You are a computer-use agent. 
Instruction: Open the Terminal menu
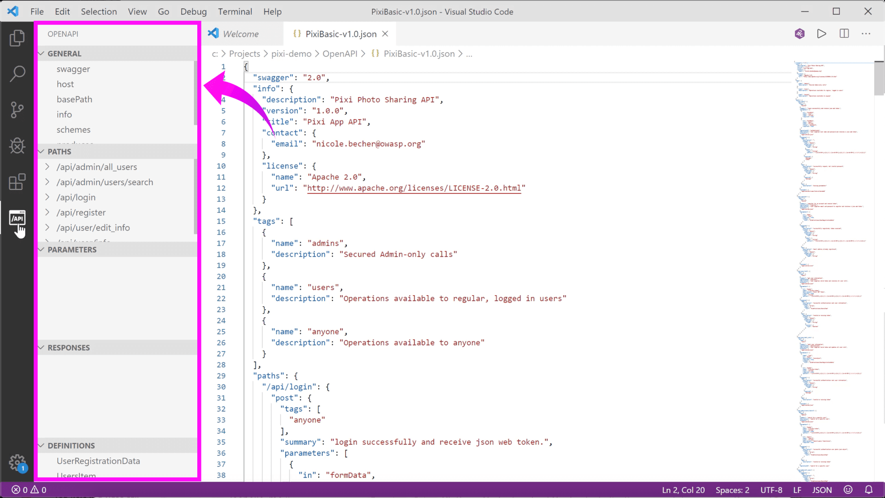[x=235, y=12]
